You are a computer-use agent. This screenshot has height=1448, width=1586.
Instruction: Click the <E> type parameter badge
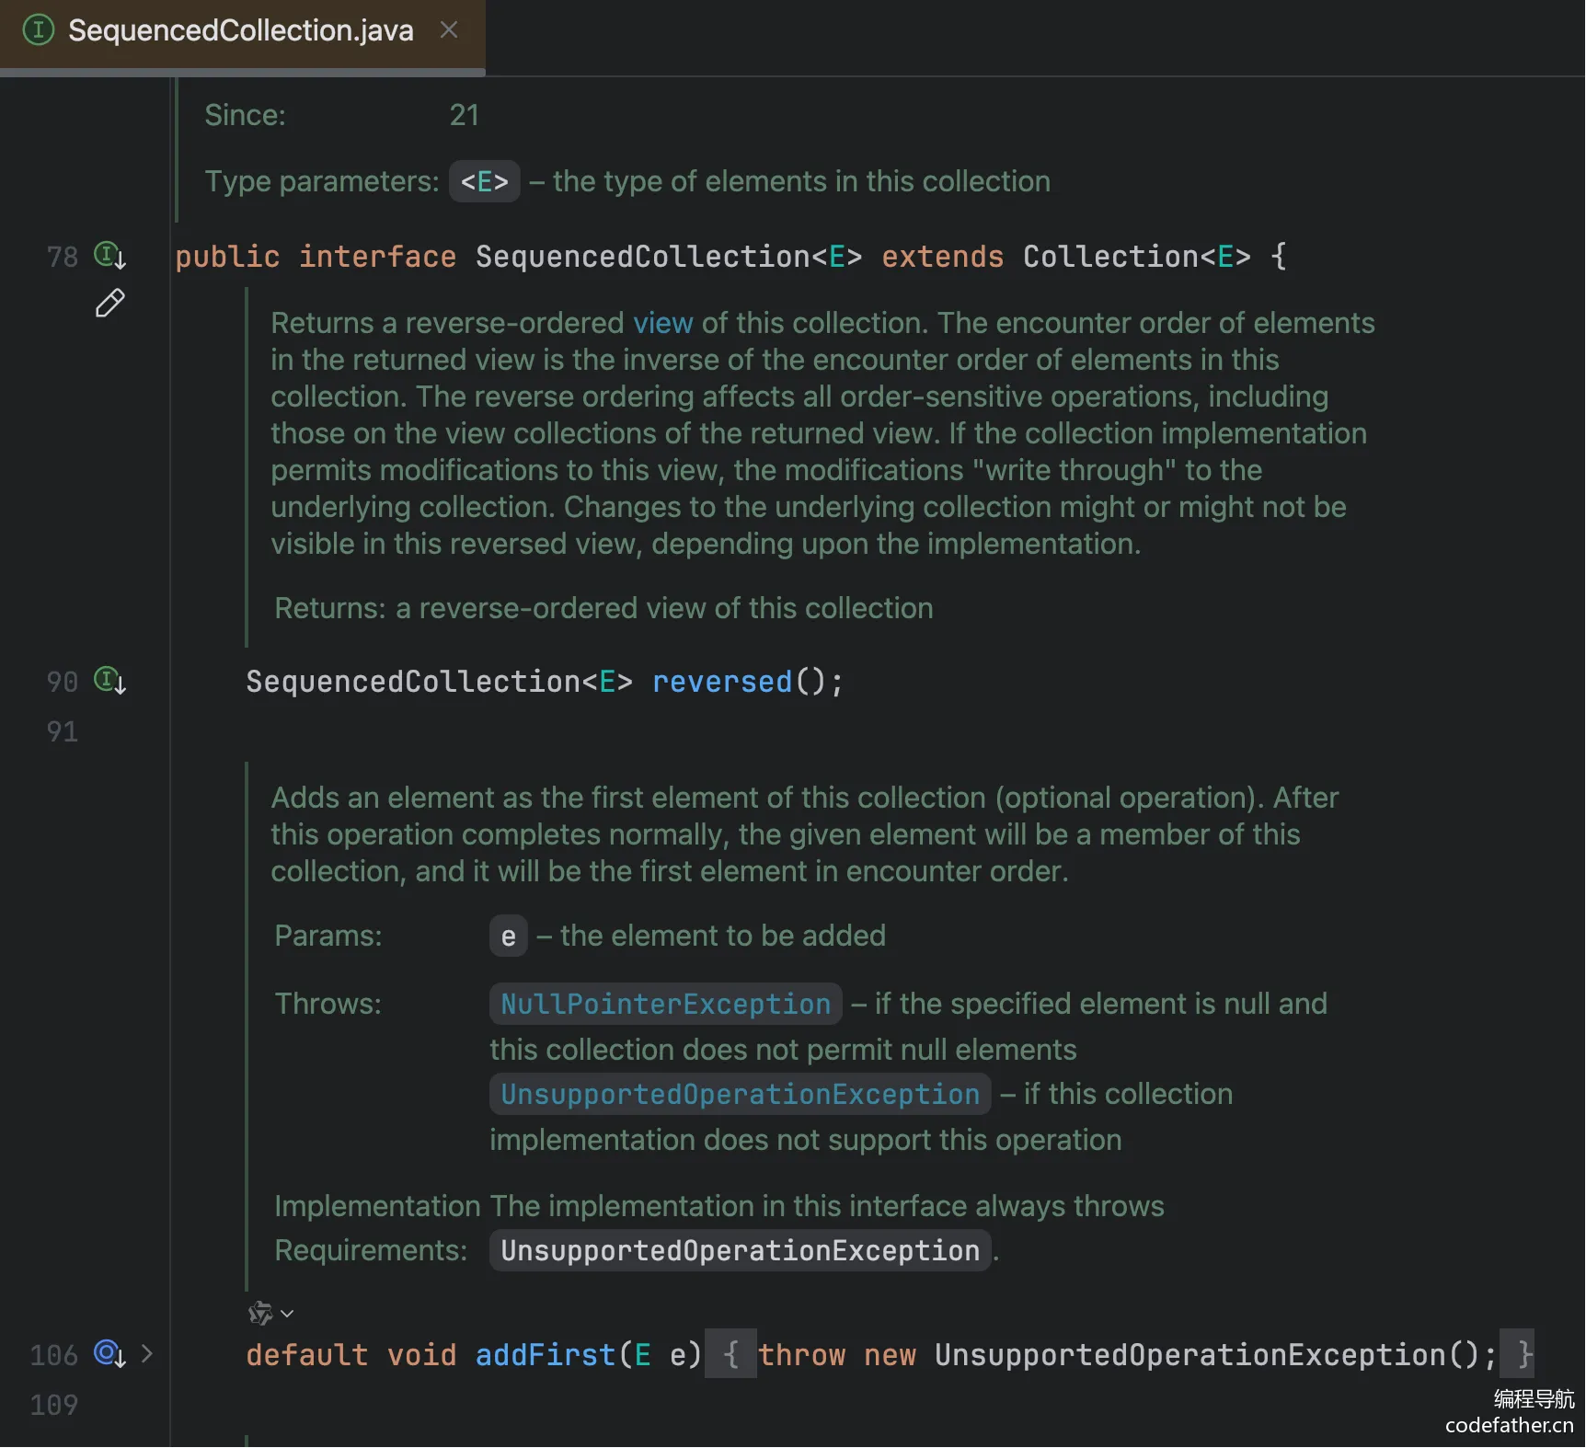point(484,181)
